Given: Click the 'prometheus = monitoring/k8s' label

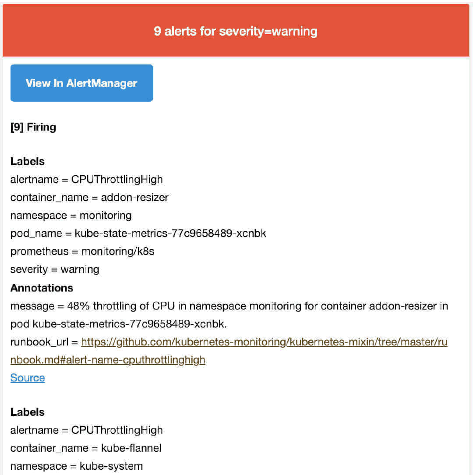Looking at the screenshot, I should point(82,252).
